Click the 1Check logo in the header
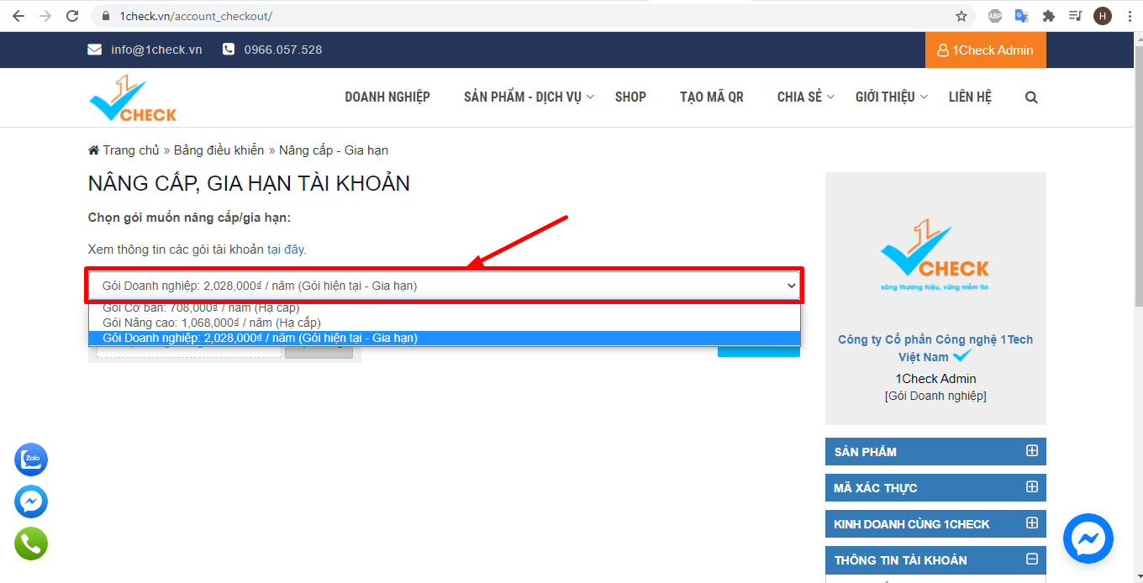The width and height of the screenshot is (1143, 583). point(133,98)
